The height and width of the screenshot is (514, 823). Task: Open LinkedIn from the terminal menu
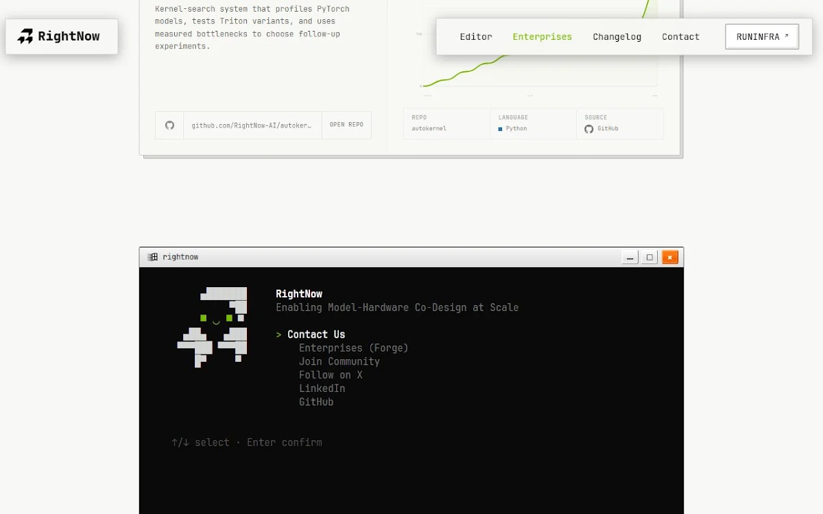(x=322, y=389)
